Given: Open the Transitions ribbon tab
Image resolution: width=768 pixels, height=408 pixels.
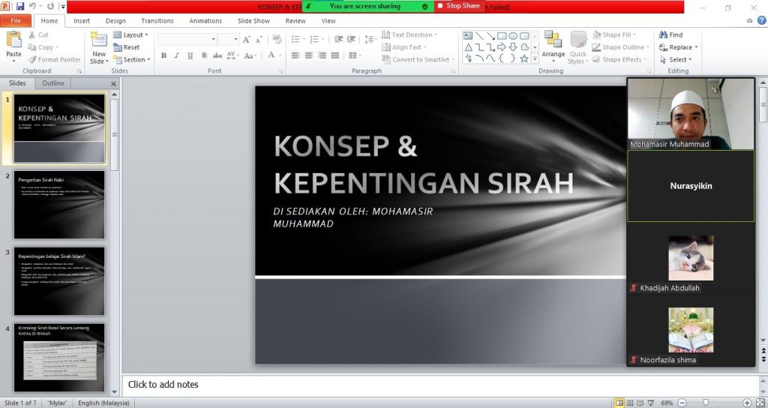Looking at the screenshot, I should point(157,21).
